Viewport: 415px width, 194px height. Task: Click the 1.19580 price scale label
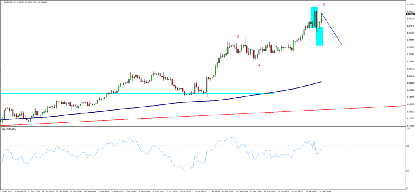(x=410, y=90)
